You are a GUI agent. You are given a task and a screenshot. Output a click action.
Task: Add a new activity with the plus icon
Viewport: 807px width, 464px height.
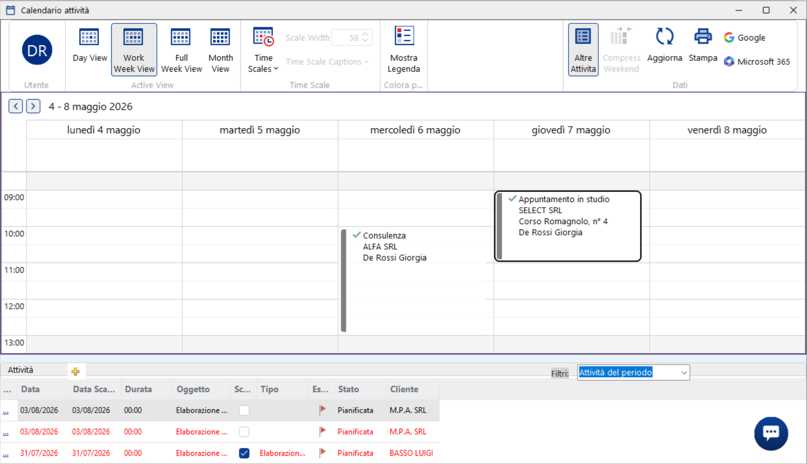[x=76, y=371]
